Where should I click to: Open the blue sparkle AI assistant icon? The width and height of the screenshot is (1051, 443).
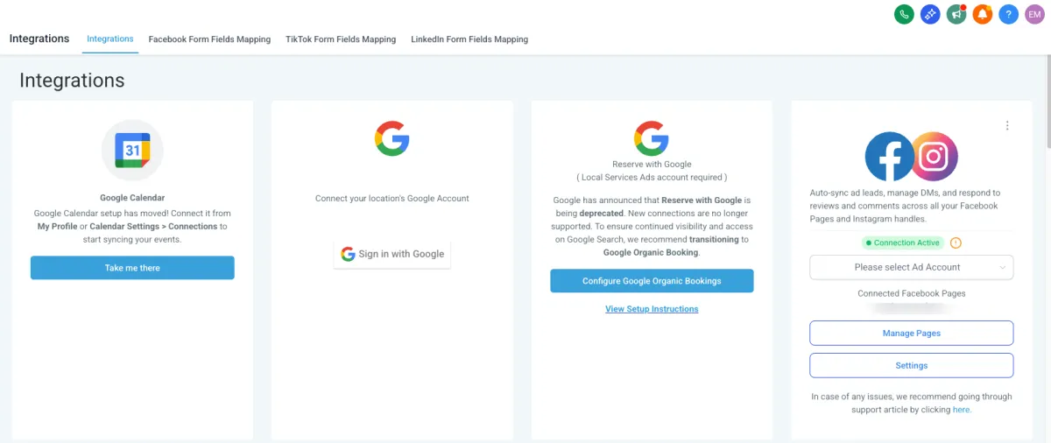[930, 14]
